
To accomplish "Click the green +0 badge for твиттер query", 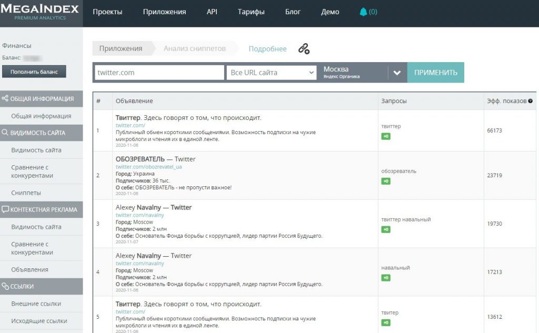I will (x=386, y=136).
